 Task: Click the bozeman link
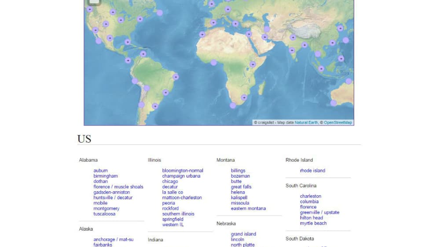point(240,176)
